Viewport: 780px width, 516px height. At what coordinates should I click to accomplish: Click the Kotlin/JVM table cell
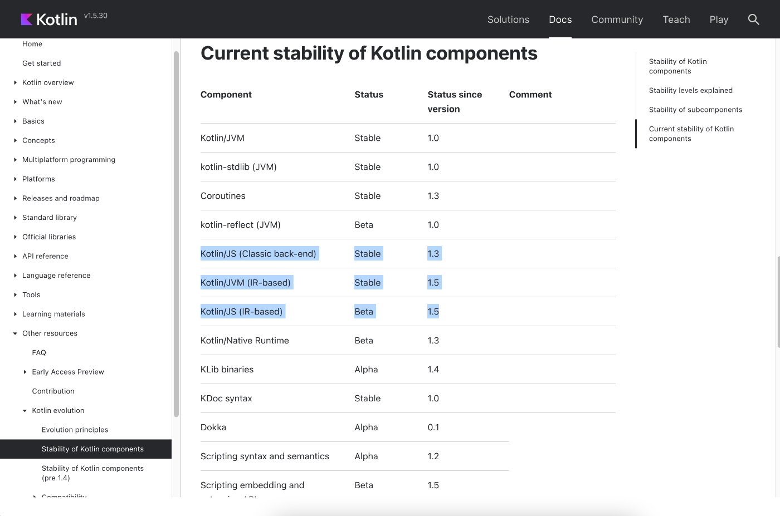click(x=222, y=138)
